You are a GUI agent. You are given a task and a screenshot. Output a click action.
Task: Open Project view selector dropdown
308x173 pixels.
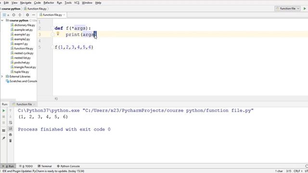coord(6,15)
